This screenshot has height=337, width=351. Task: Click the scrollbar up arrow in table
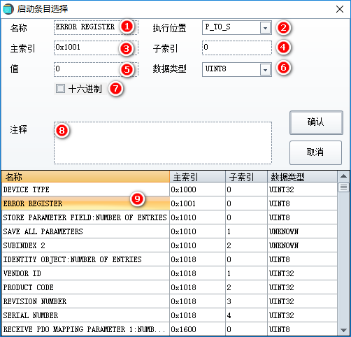tap(343, 176)
